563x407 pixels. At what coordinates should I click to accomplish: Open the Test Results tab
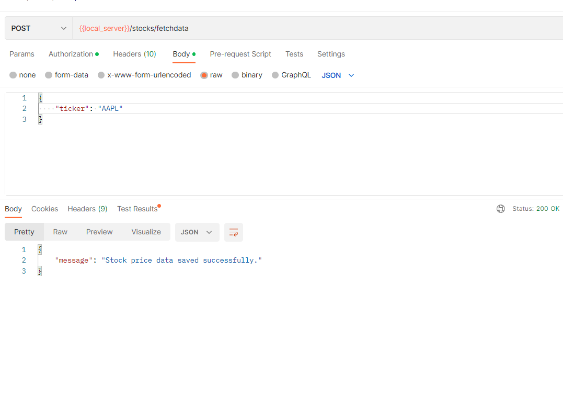coord(139,209)
